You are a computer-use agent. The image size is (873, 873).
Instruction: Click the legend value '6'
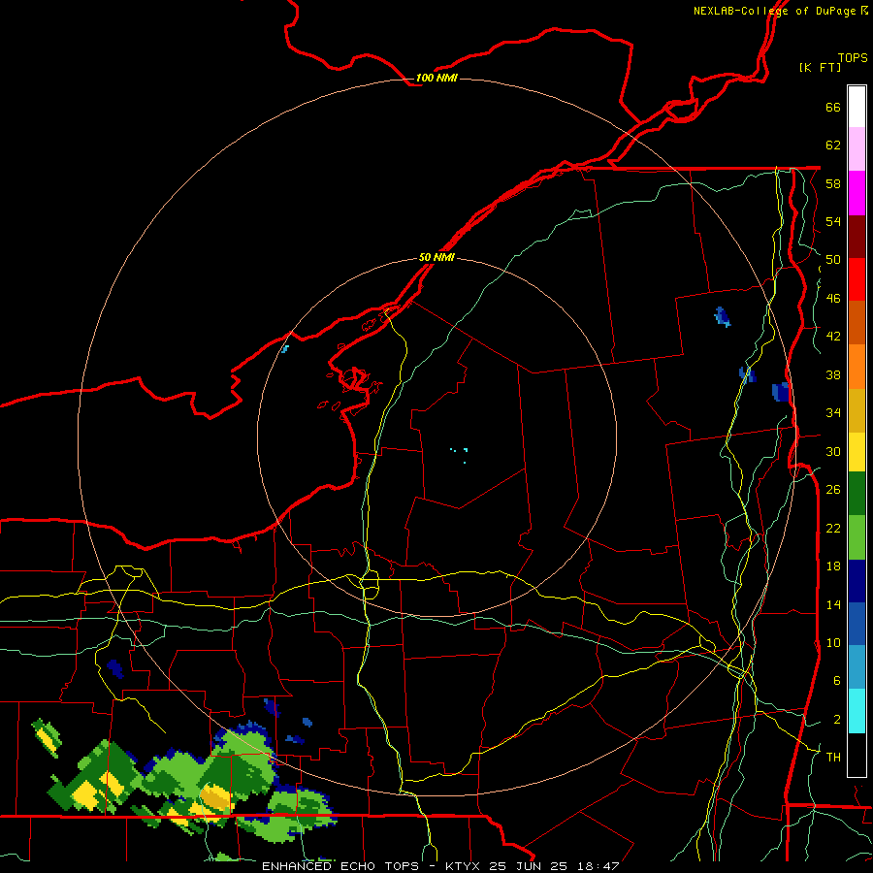coord(837,681)
